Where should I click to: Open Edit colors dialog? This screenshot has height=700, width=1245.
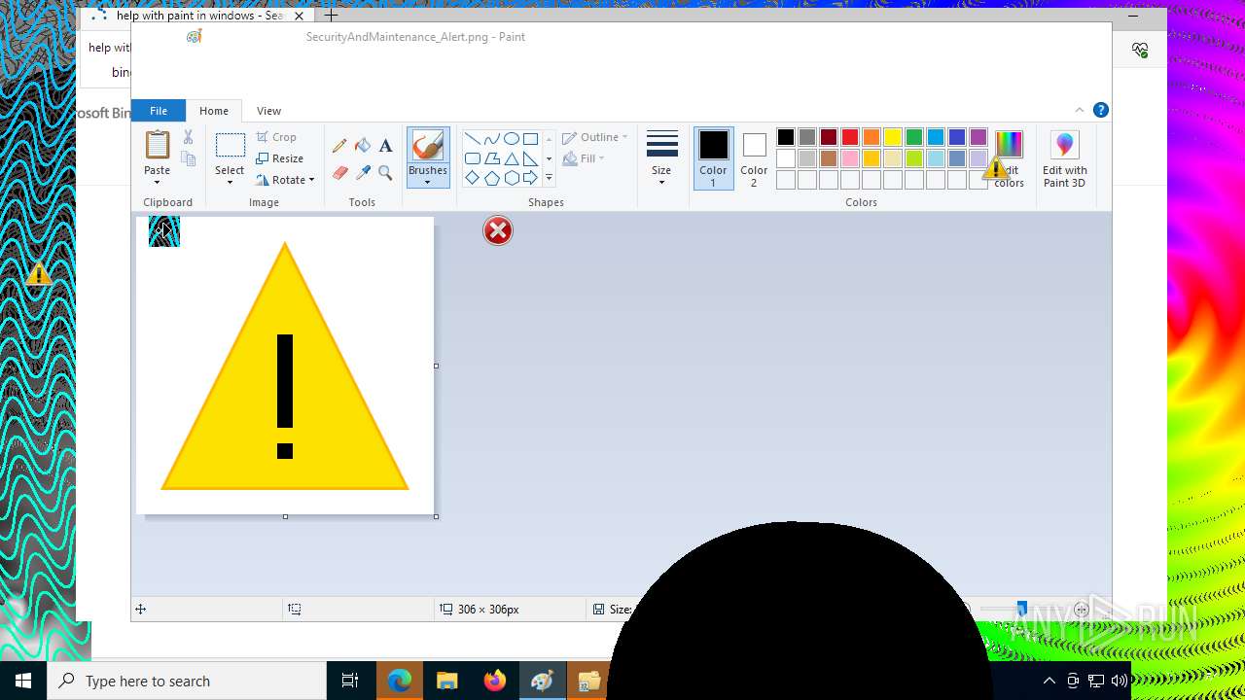[x=1009, y=157]
